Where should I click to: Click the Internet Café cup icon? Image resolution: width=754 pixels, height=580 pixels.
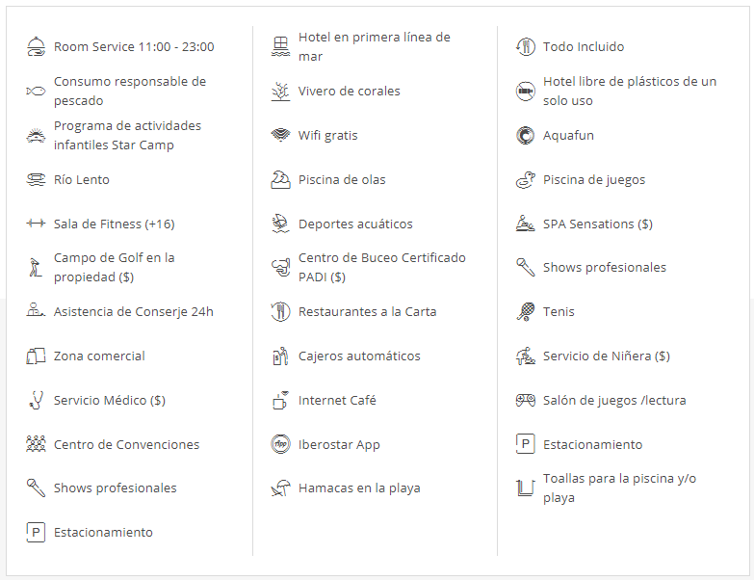click(280, 400)
